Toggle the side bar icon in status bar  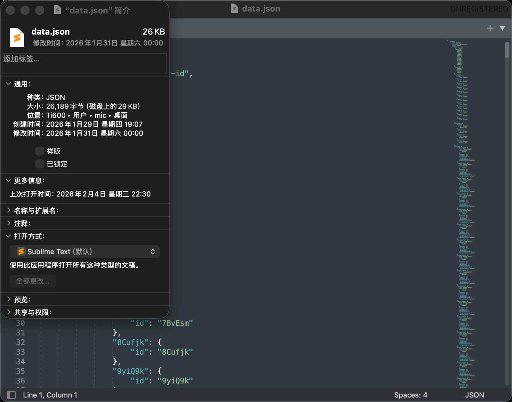(12, 395)
